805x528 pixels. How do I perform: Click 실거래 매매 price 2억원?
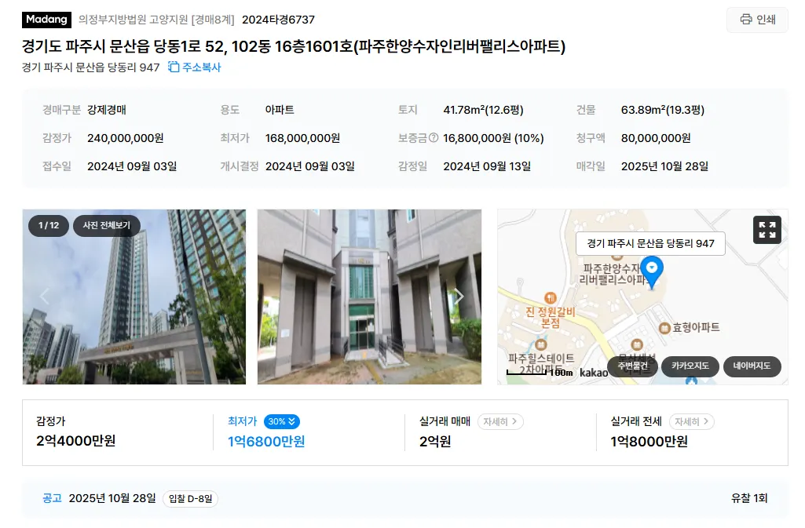tap(435, 442)
